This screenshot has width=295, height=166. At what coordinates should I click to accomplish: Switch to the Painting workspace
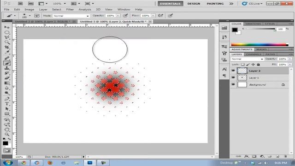pos(215,4)
